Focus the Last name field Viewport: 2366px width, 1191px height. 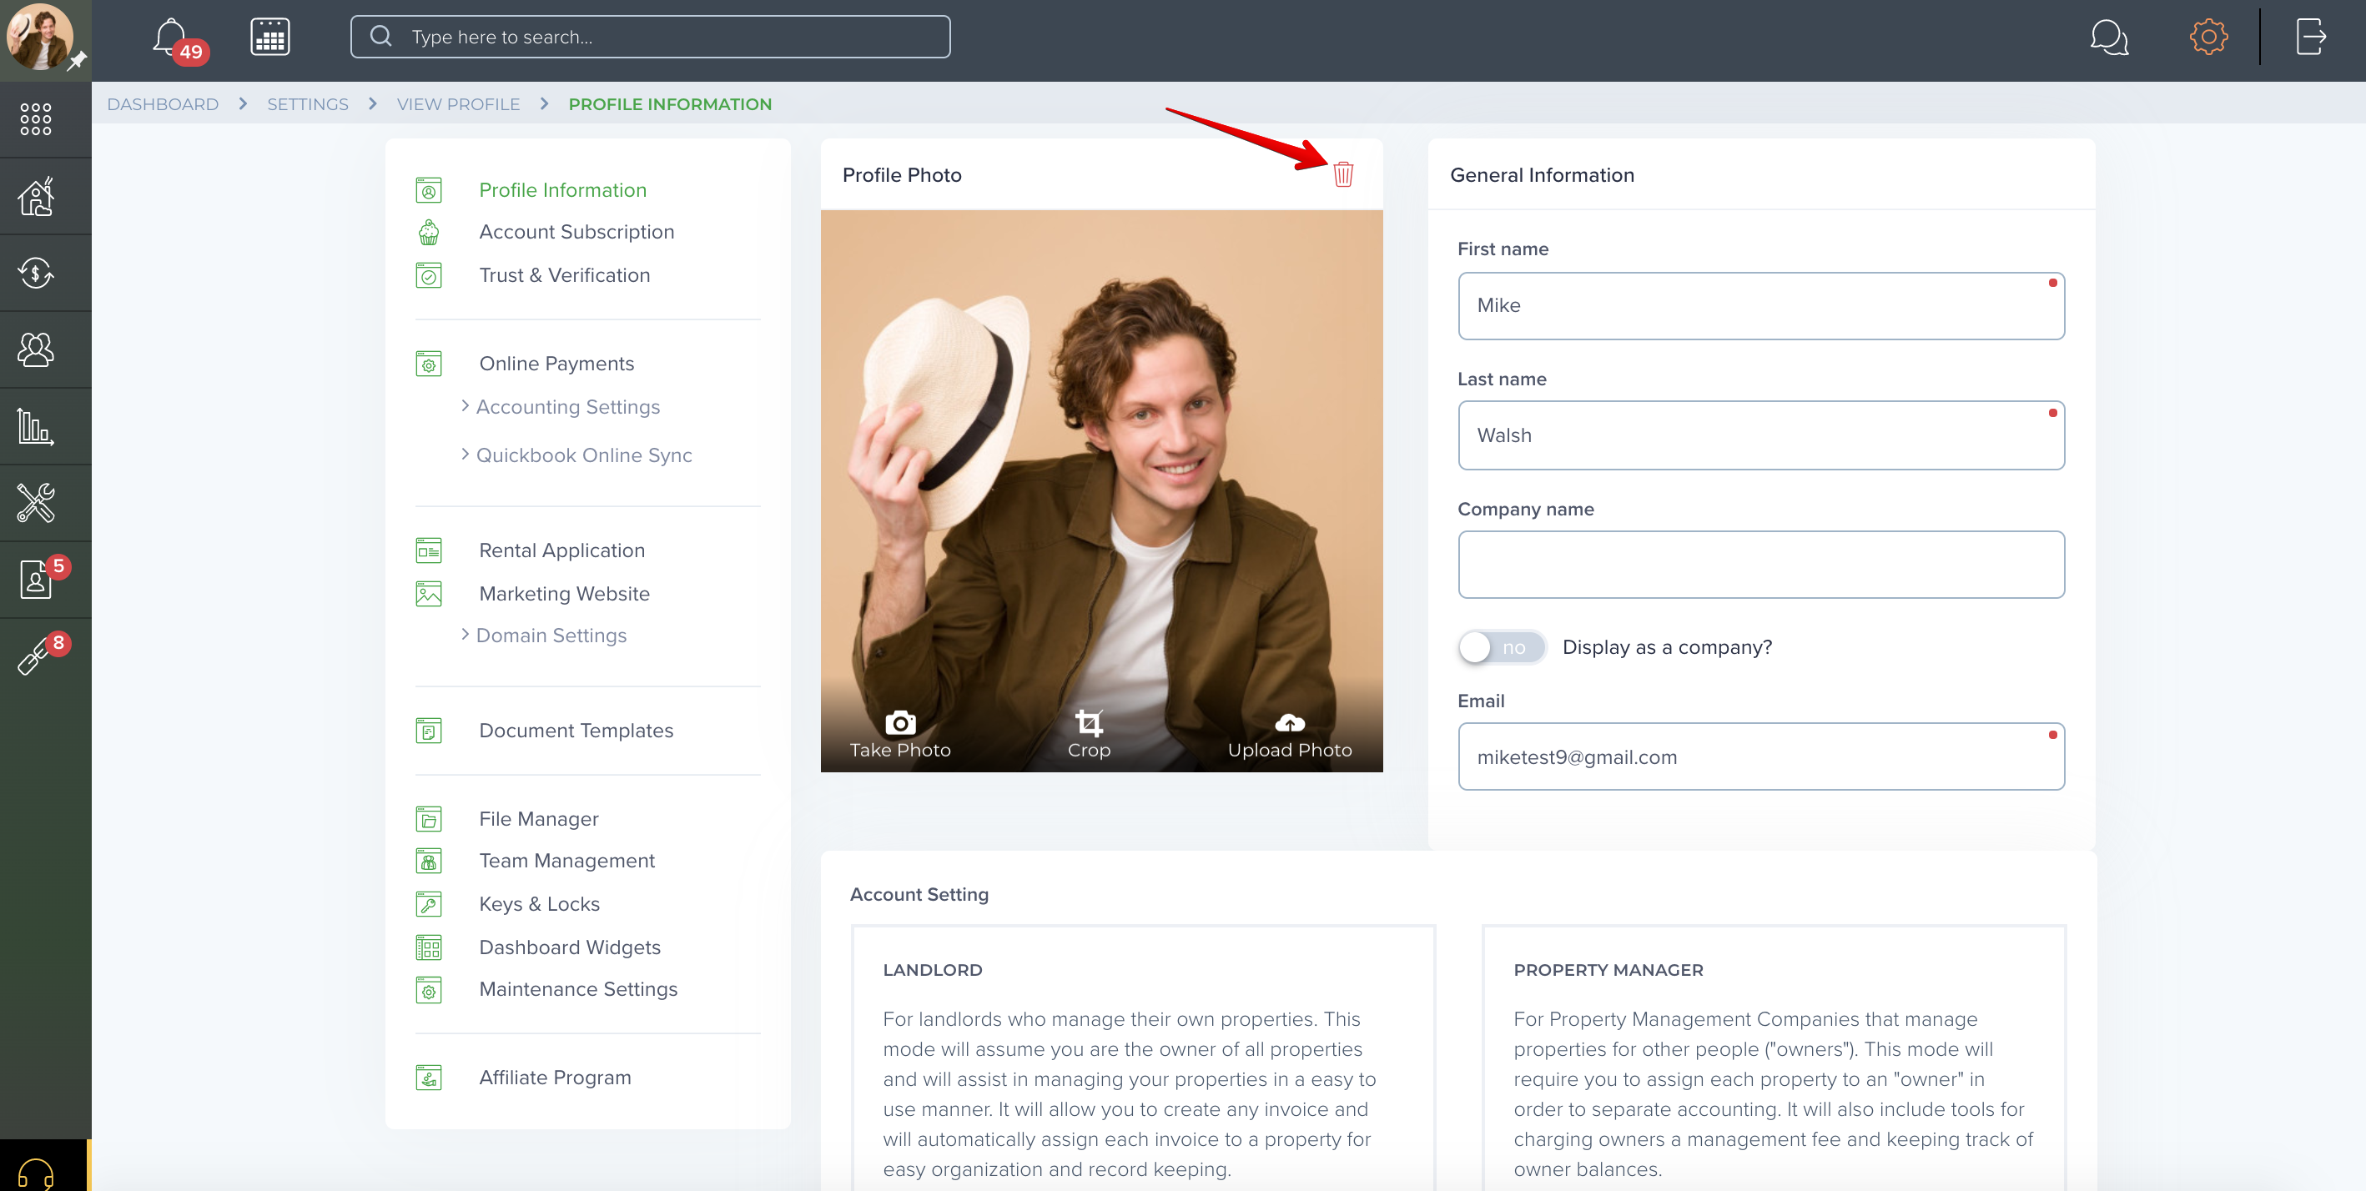click(x=1760, y=435)
